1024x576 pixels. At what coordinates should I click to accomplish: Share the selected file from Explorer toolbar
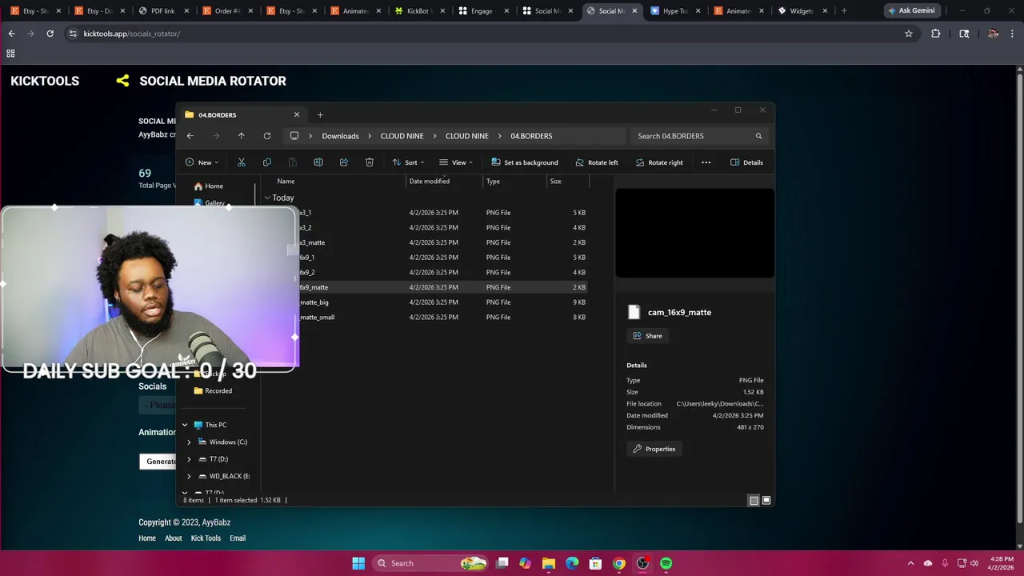coord(343,162)
